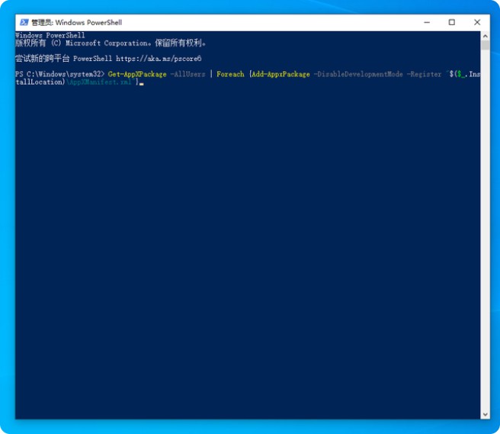Click the vertical scrollbar track
The image size is (500, 434).
[x=484, y=229]
